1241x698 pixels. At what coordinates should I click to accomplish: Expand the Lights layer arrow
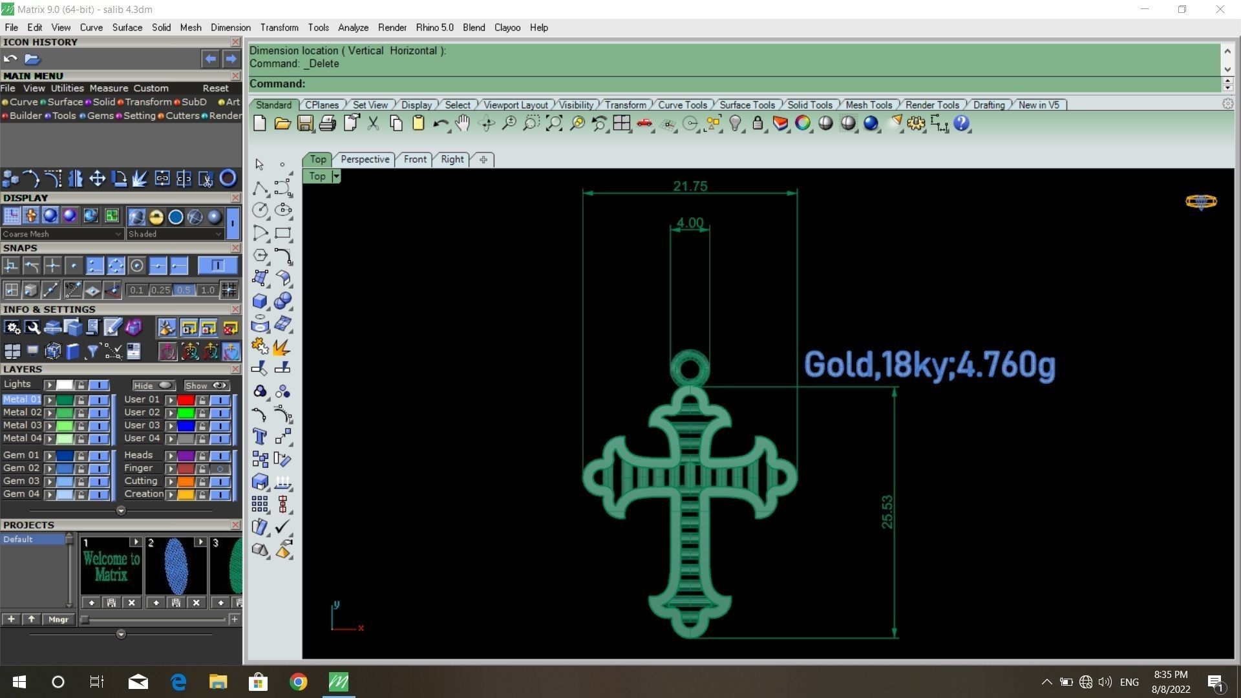click(x=49, y=385)
